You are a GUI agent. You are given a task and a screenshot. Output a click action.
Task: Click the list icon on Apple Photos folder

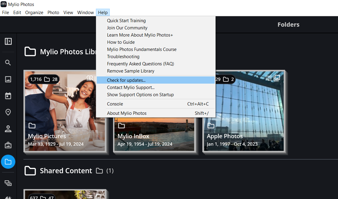tap(269, 78)
